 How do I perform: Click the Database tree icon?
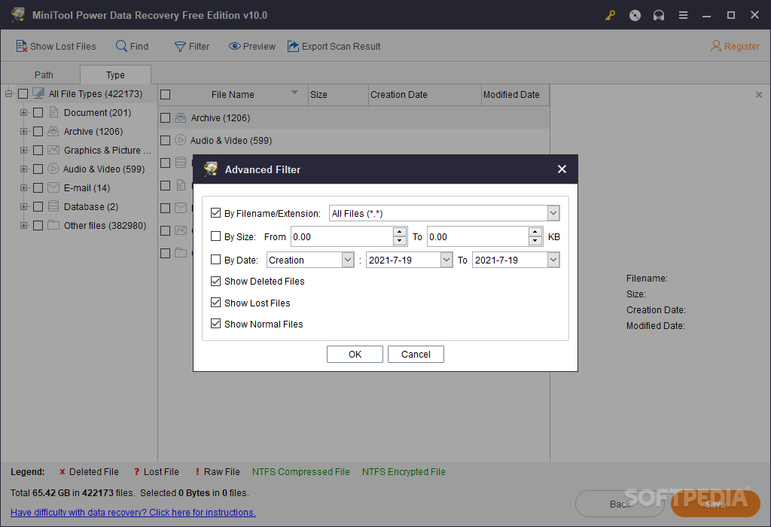tap(53, 206)
